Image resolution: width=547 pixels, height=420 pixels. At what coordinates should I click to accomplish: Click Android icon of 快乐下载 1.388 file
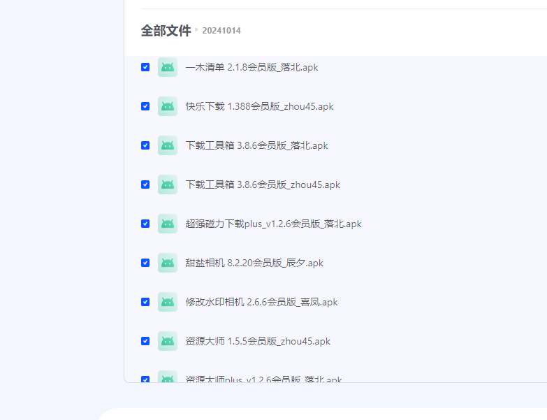168,106
